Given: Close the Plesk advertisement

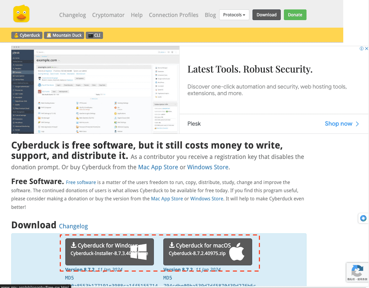Looking at the screenshot, I should (x=366, y=49).
